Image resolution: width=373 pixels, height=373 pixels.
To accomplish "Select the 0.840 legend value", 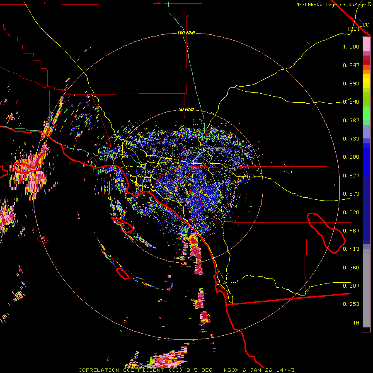I will 351,102.
